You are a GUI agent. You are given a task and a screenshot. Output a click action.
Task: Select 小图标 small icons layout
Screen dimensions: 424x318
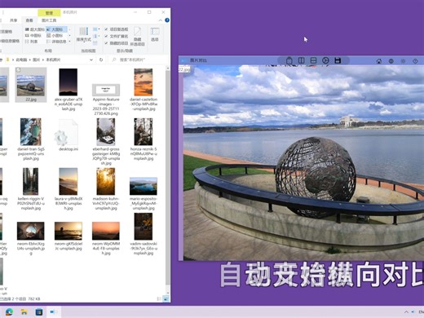(55, 36)
